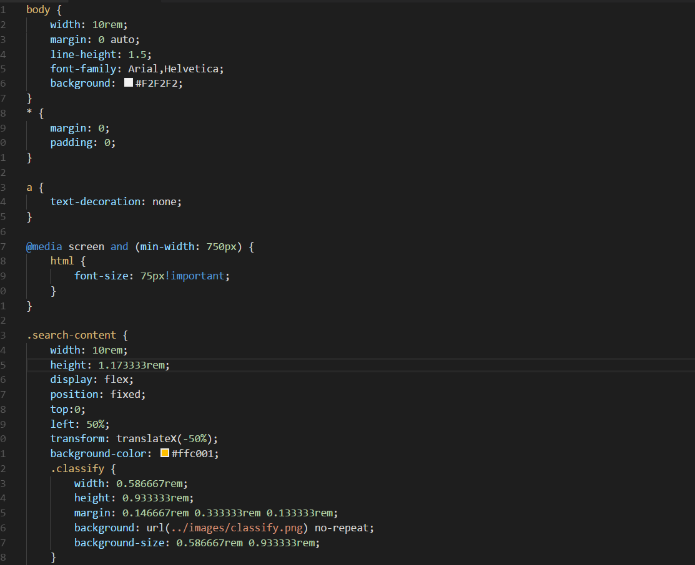Screen dimensions: 695x565
Task: Click the 'height: 0.933333rem;' line
Action: tap(134, 498)
